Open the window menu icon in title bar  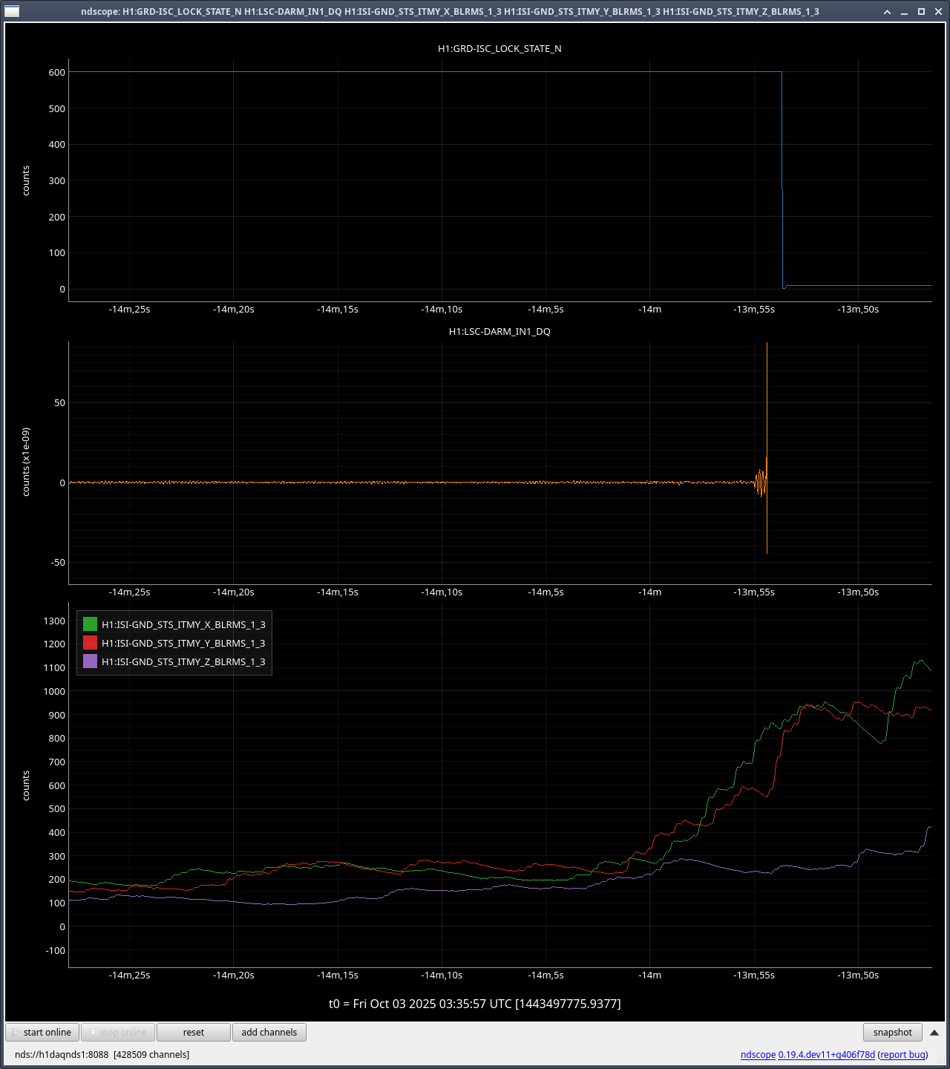(12, 11)
